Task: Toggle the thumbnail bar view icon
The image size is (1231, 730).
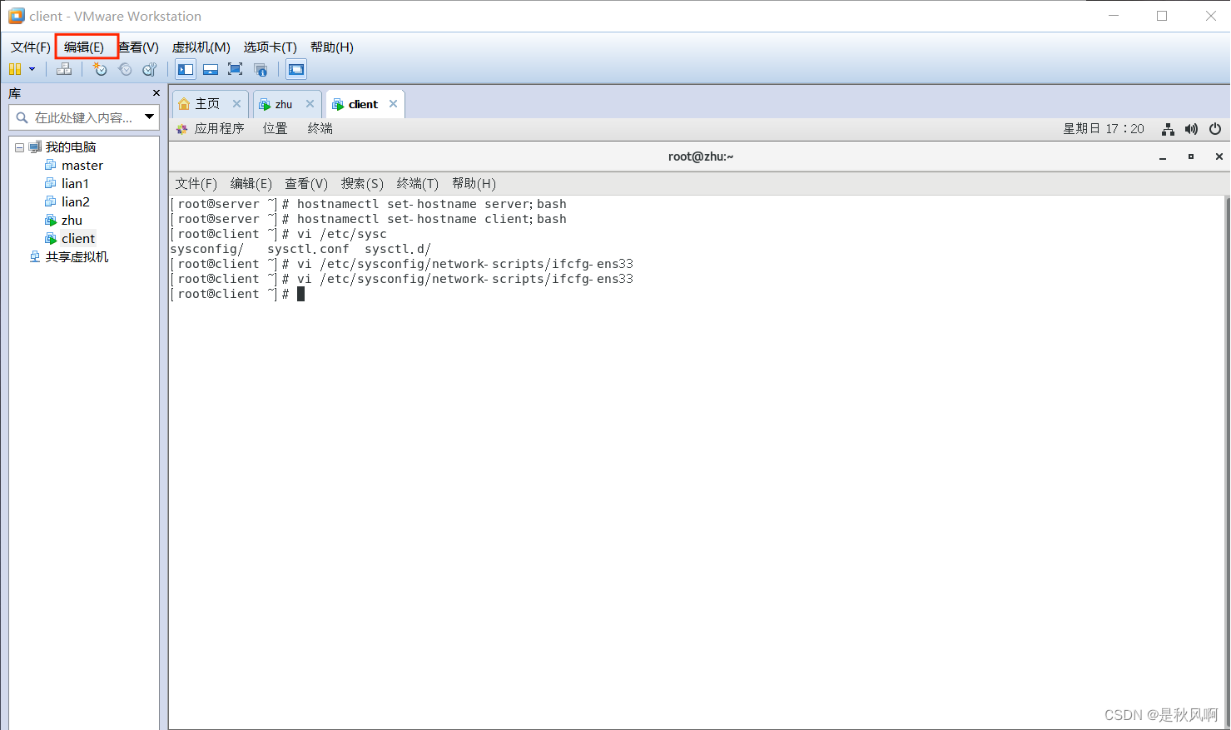Action: point(211,69)
